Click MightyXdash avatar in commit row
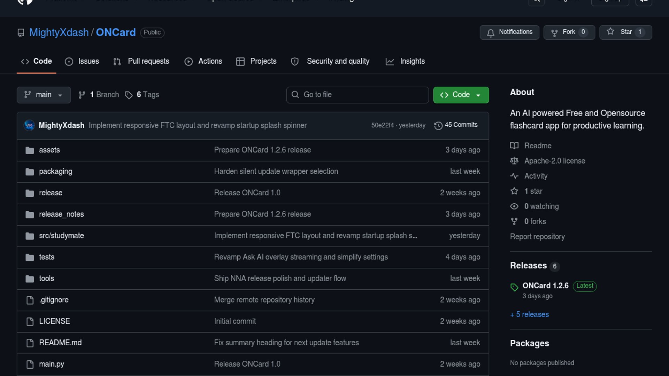669x376 pixels. [29, 125]
